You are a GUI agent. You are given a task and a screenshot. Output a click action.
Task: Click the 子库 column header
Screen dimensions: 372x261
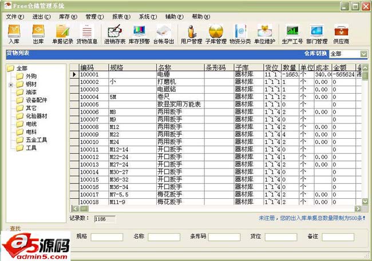click(248, 67)
